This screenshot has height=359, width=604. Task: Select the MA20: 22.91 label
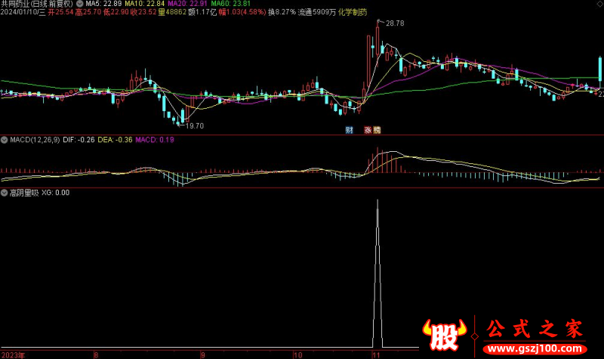coord(187,4)
